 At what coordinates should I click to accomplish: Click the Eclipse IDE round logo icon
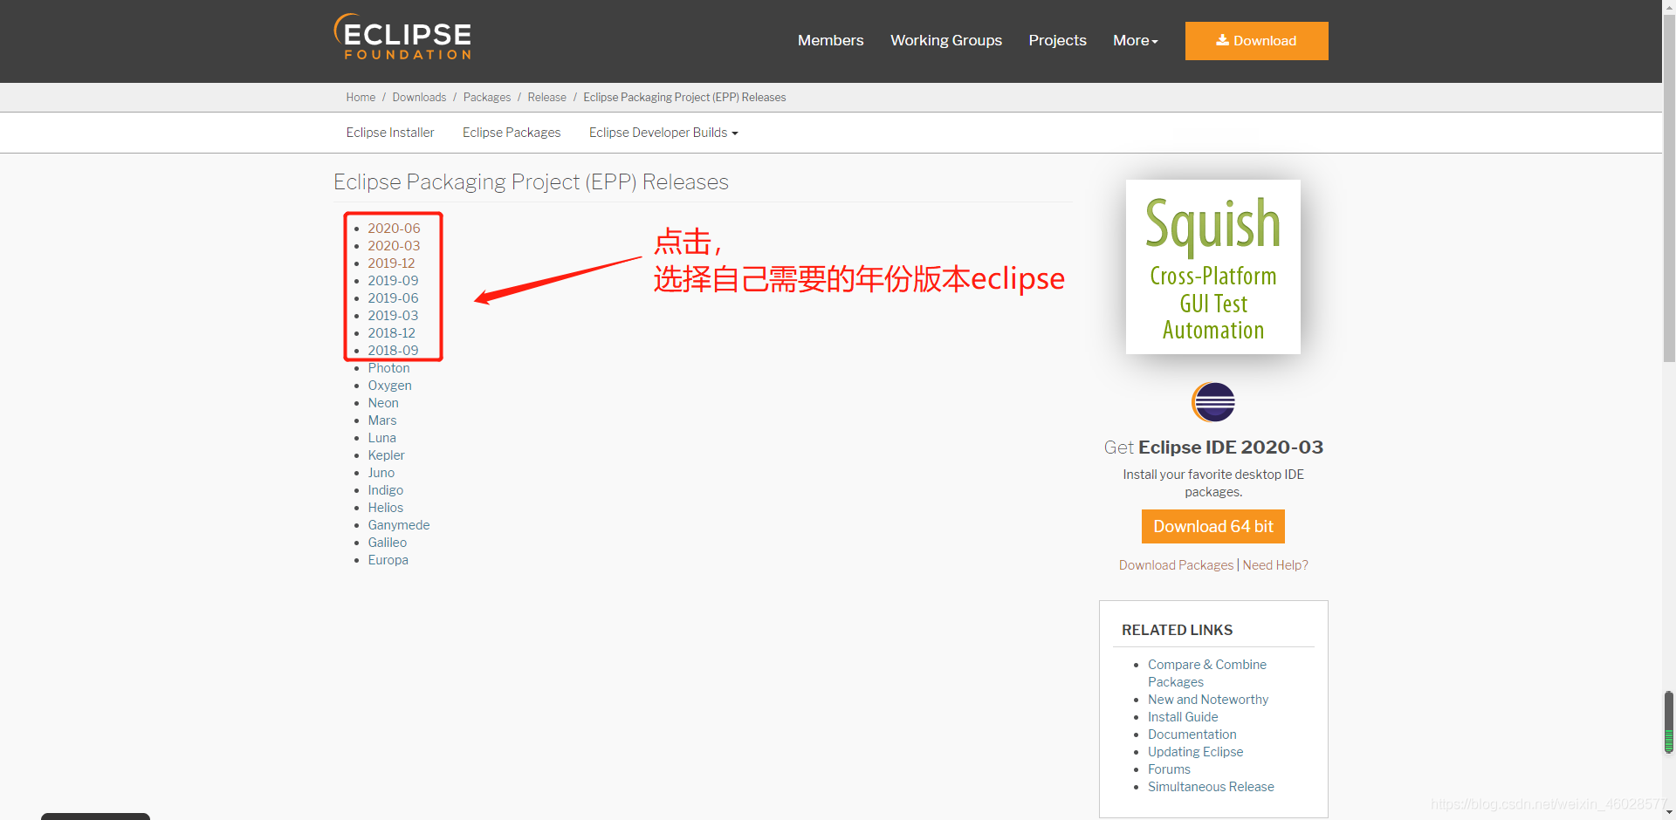(1213, 402)
